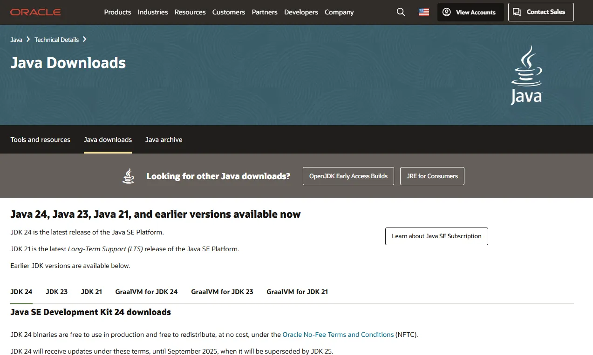This screenshot has height=355, width=593.
Task: Select the Java downloads tab
Action: point(108,140)
